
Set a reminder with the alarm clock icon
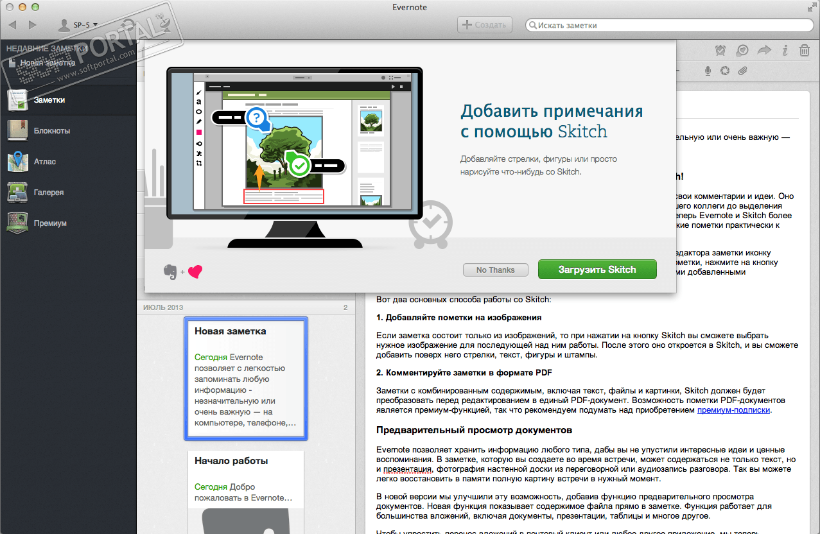tap(720, 50)
